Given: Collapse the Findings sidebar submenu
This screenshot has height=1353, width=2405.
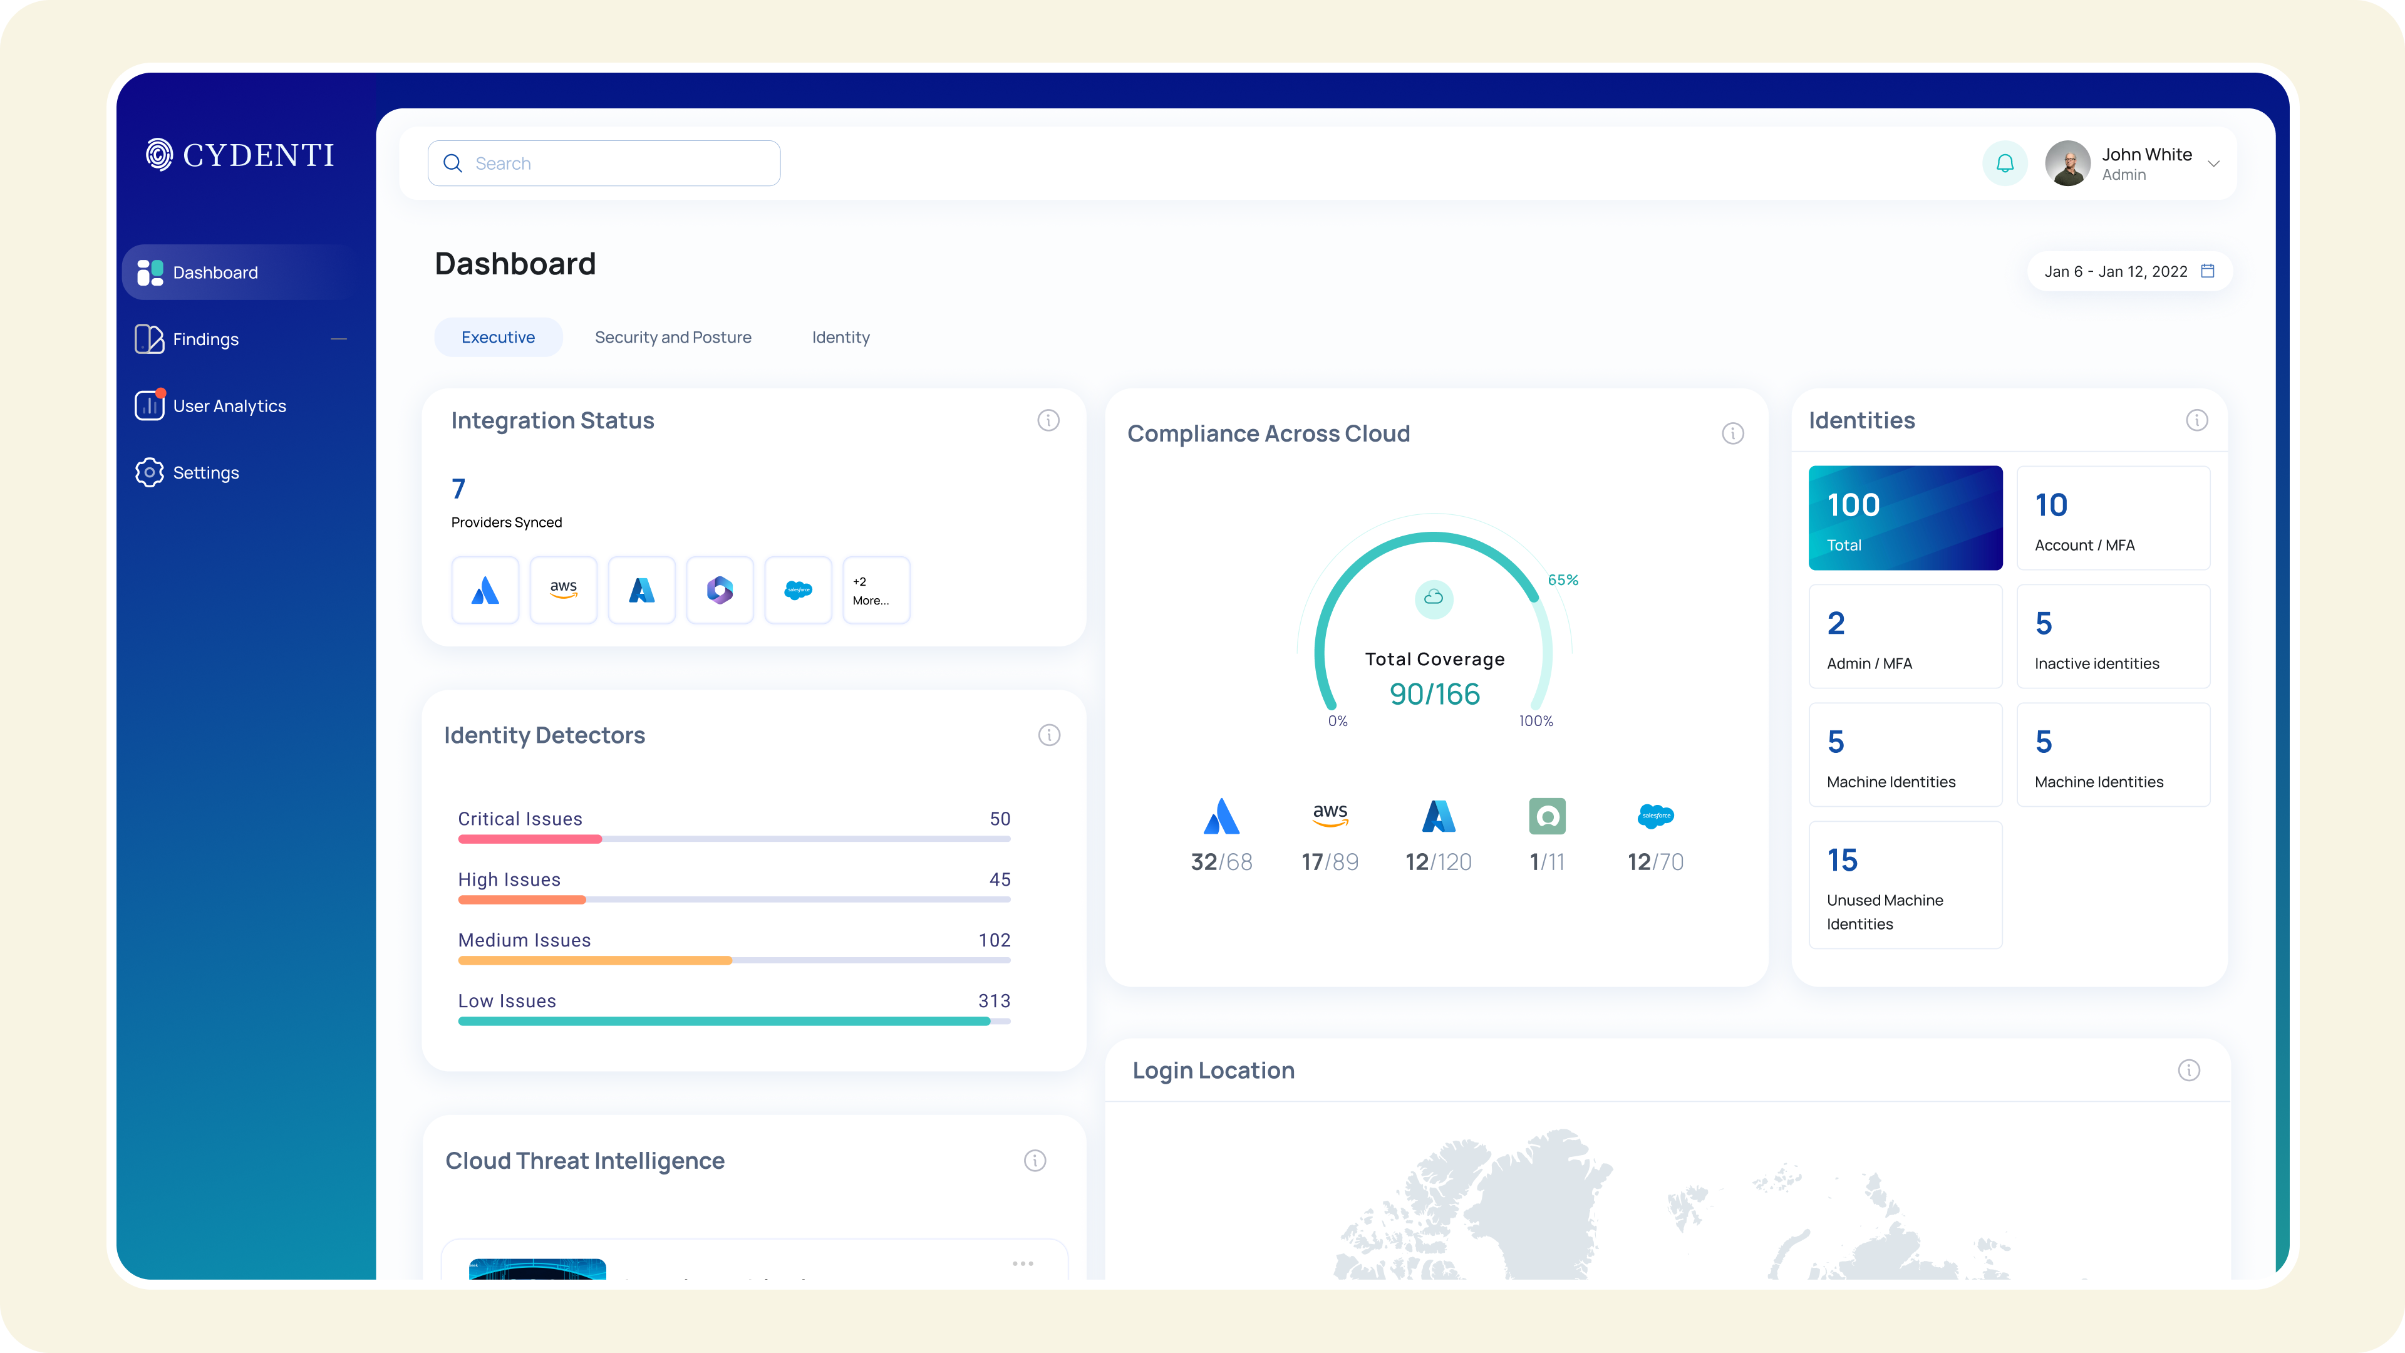Looking at the screenshot, I should (x=339, y=339).
